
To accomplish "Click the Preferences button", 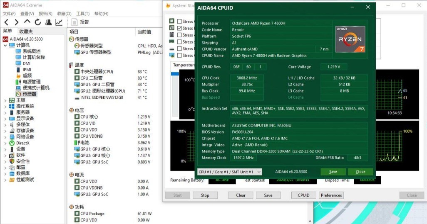I will click(331, 195).
